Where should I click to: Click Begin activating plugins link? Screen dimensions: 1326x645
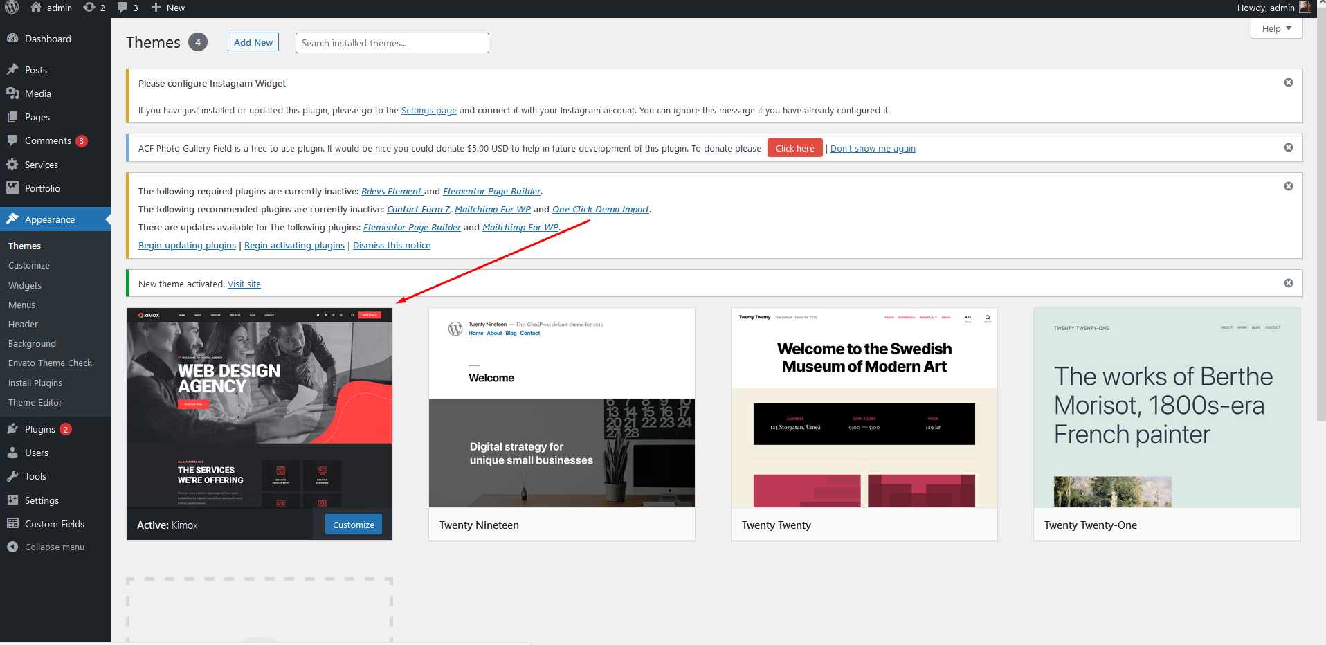294,245
